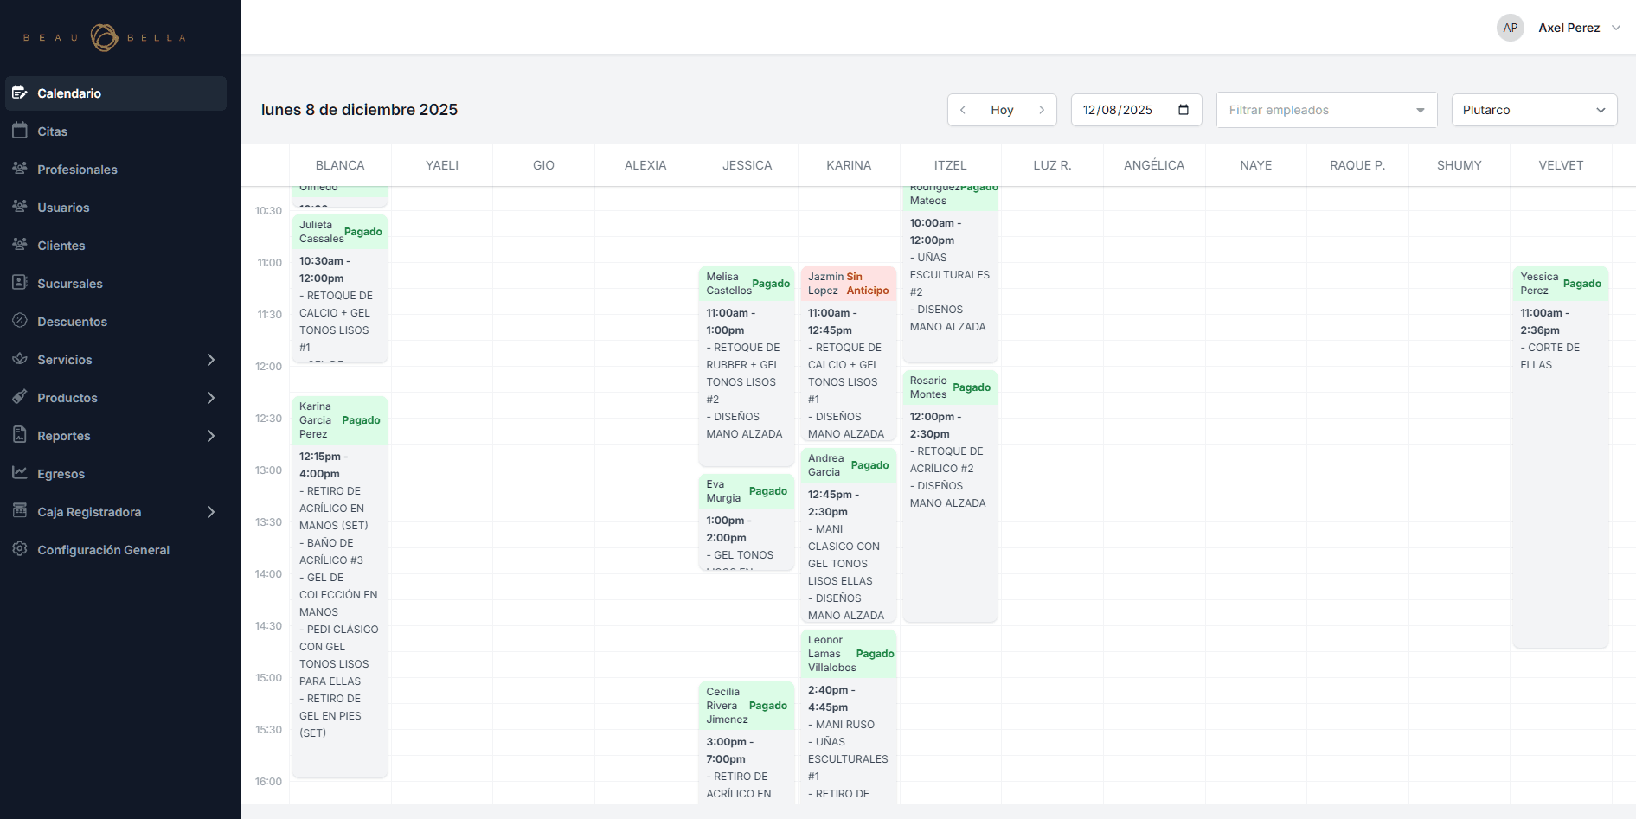Viewport: 1636px width, 819px height.
Task: Advance to next day with right arrow
Action: [1042, 110]
